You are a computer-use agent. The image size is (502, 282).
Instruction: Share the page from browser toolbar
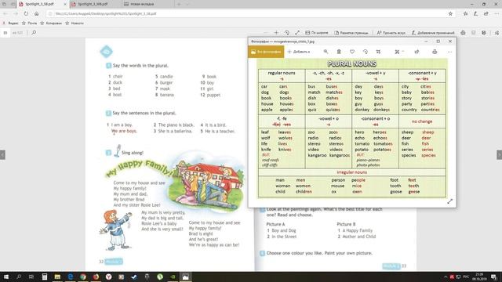pyautogui.click(x=486, y=14)
